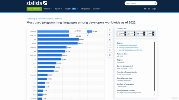This screenshot has height=100, width=179.
Task: Favorite statistic with star icon
Action: tap(110, 30)
